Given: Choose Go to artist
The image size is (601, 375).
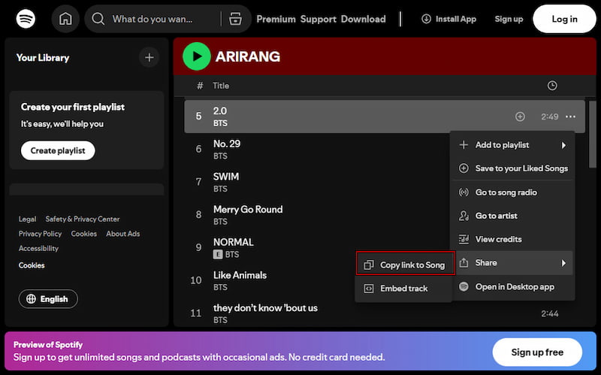Looking at the screenshot, I should coord(512,216).
